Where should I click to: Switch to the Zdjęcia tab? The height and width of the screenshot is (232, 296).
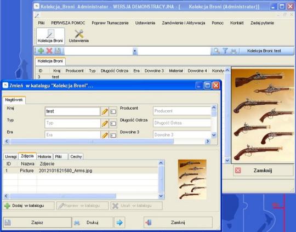pyautogui.click(x=27, y=156)
